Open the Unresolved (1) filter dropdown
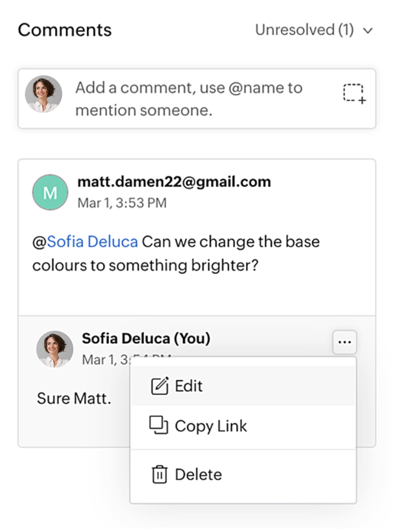The image size is (394, 529). click(x=304, y=30)
